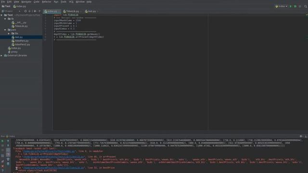Select __init__.py in the project tree
The height and width of the screenshot is (173, 308).
pyautogui.click(x=19, y=23)
